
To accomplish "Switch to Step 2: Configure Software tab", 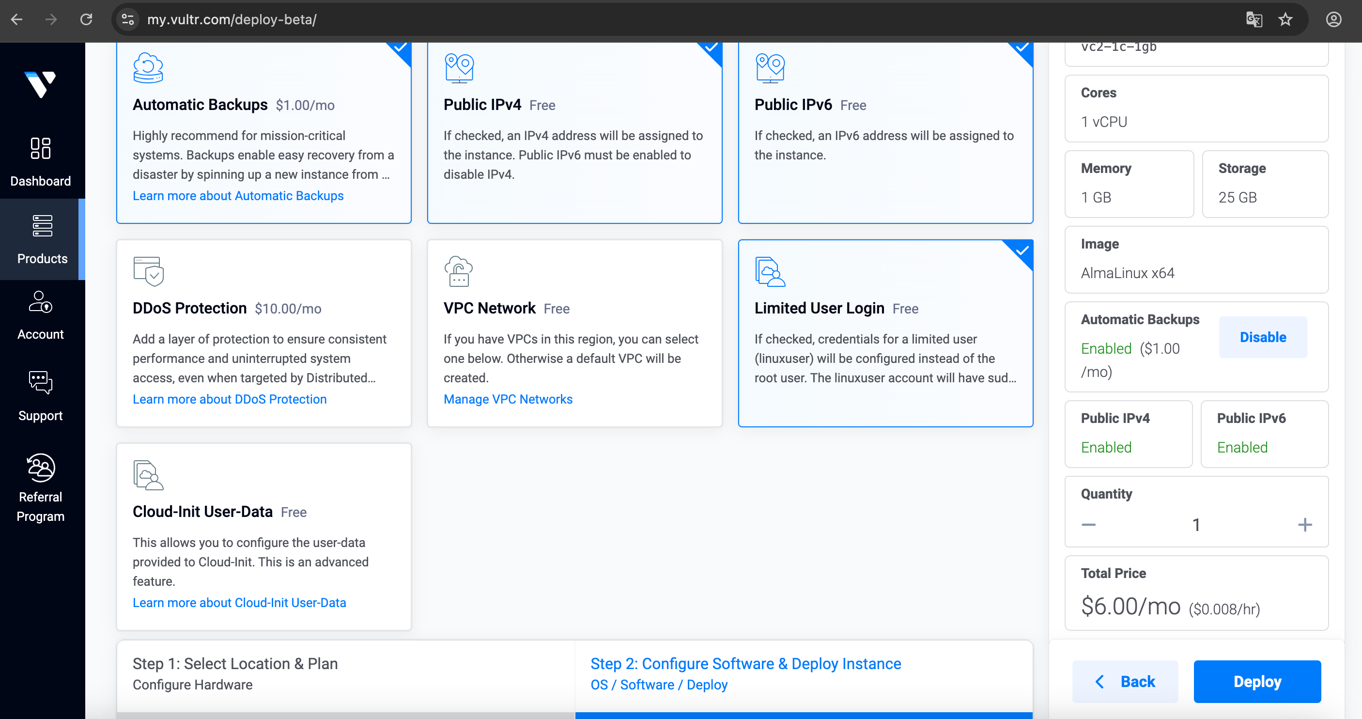I will pos(803,673).
